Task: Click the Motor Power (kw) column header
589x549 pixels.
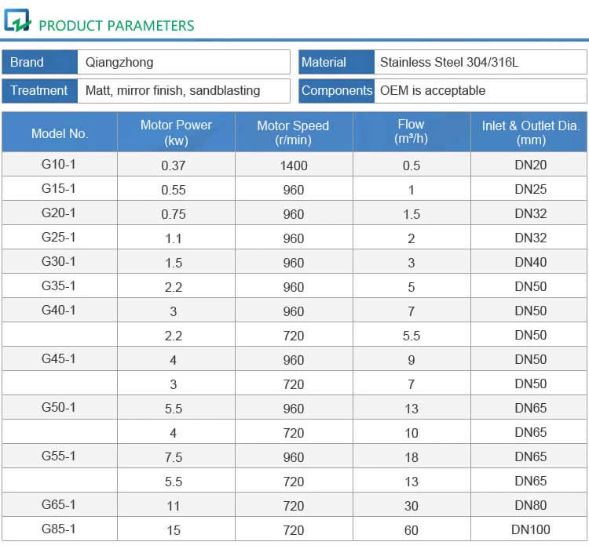Action: [x=176, y=133]
